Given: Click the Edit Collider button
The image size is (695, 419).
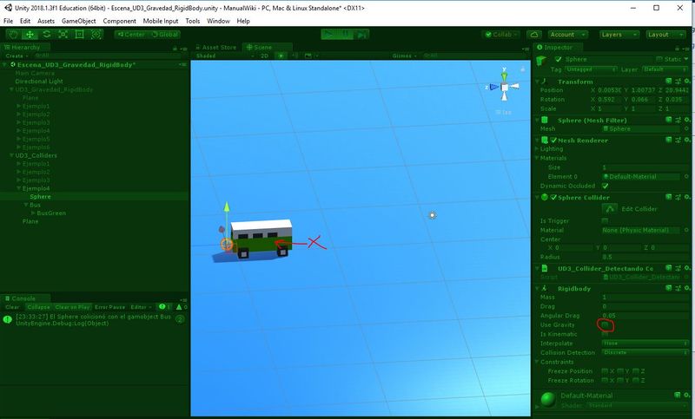Looking at the screenshot, I should (x=610, y=208).
